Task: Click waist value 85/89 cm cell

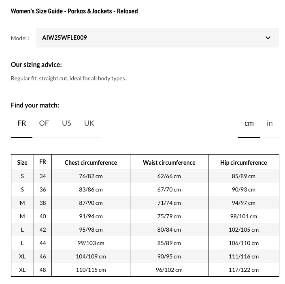Action: point(169,243)
